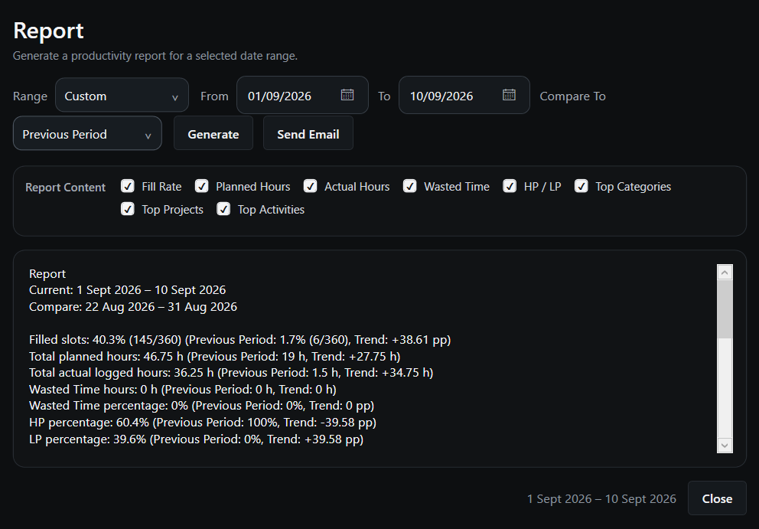The image size is (759, 529).
Task: Click the Report Content label
Action: [x=65, y=187]
